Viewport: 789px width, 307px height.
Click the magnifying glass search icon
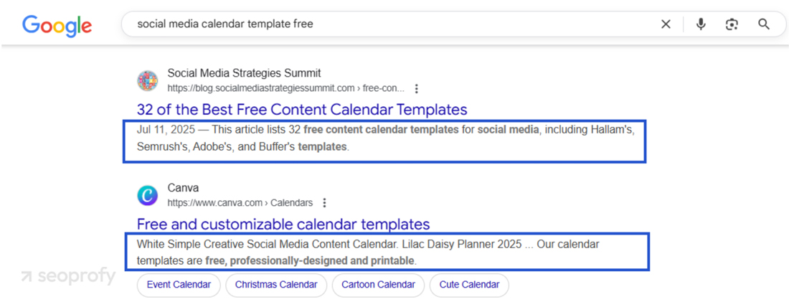click(x=764, y=24)
